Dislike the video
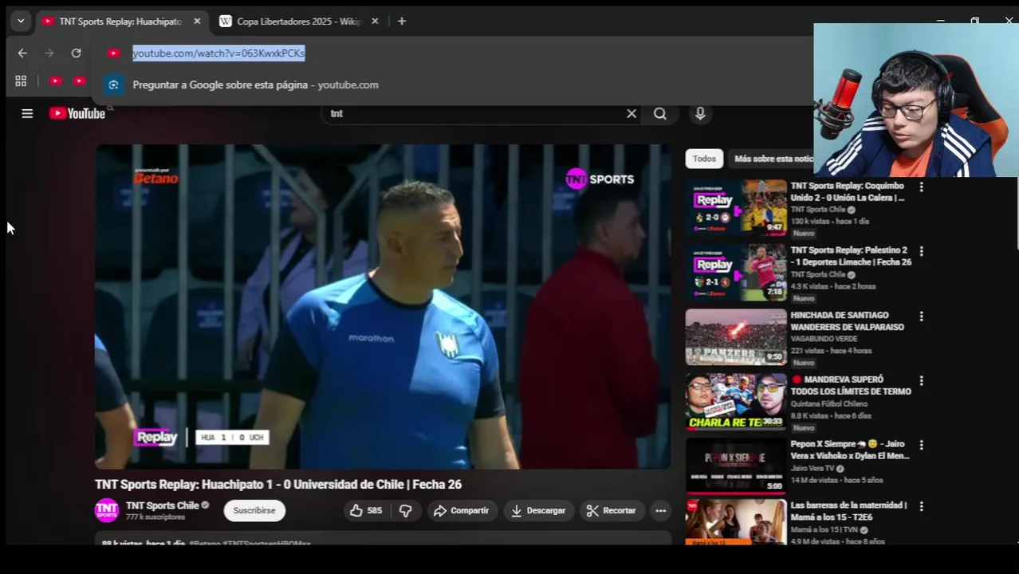Screen dimensions: 1019x574 [x=405, y=510]
